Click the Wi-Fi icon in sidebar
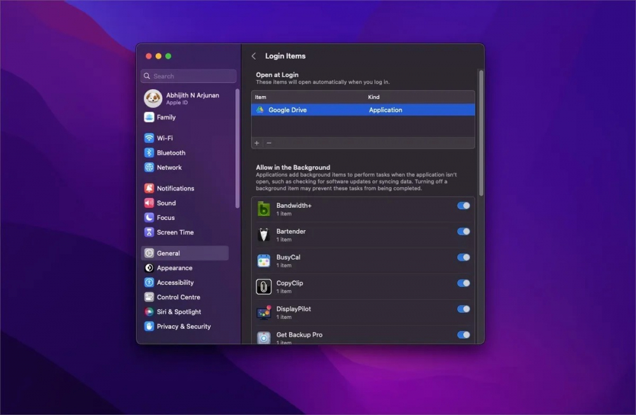The image size is (636, 415). tap(149, 138)
